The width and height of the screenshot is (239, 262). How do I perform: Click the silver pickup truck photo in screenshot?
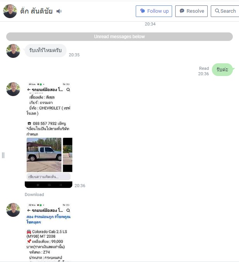coord(44,155)
